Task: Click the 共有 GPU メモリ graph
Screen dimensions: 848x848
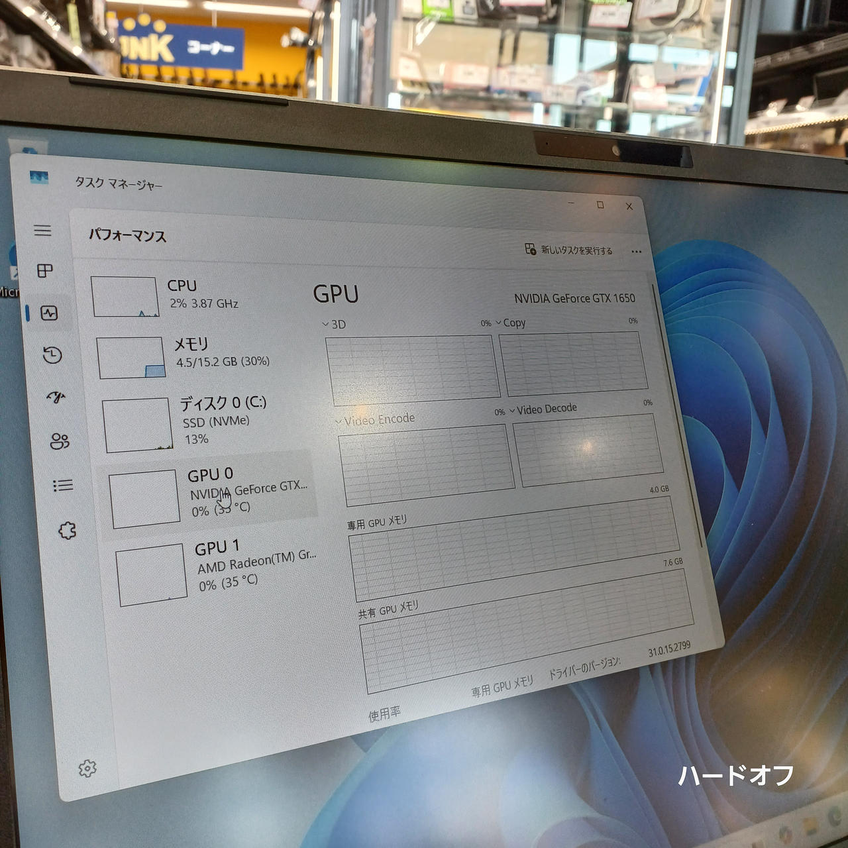Action: 527,630
